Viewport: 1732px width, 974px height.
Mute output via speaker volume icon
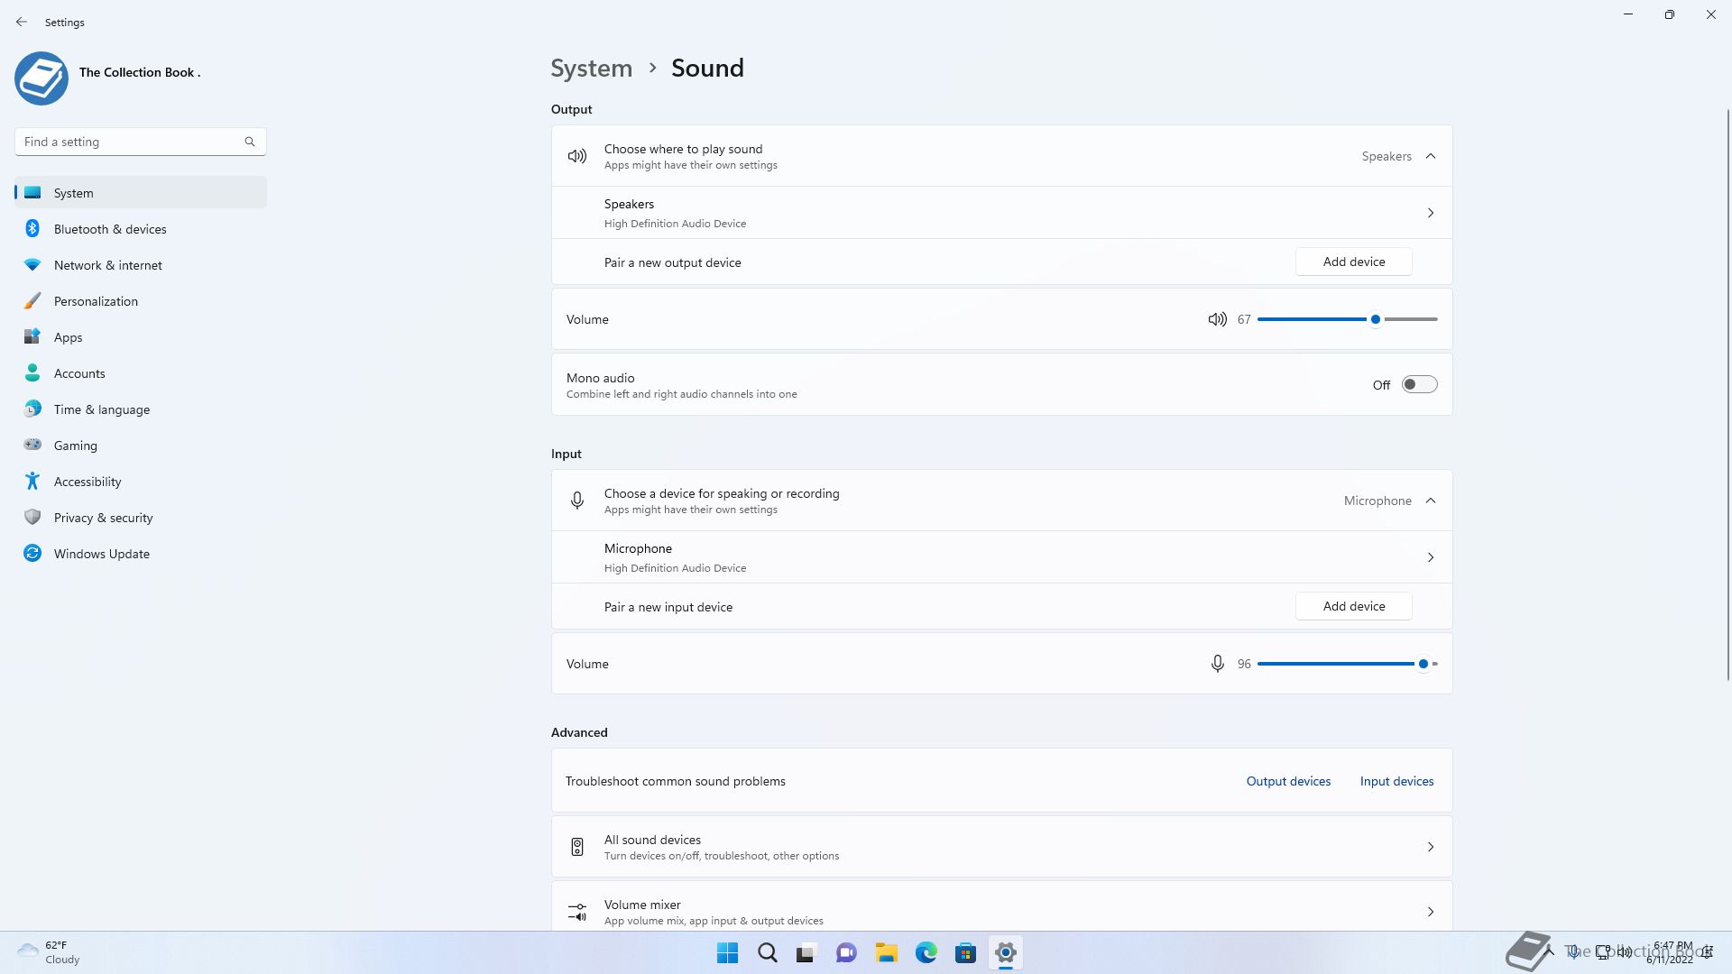pos(1217,319)
